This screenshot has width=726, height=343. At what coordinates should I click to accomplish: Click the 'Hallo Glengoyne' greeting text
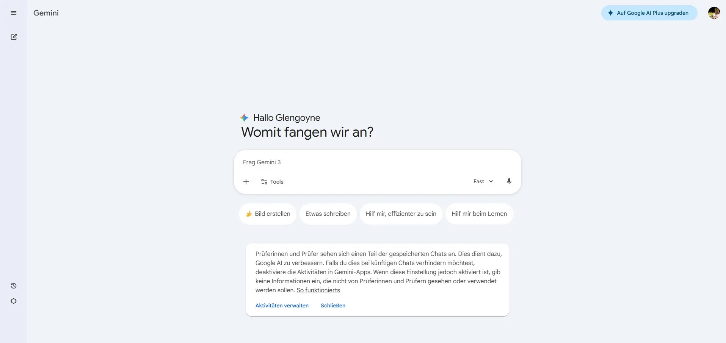[x=287, y=118]
